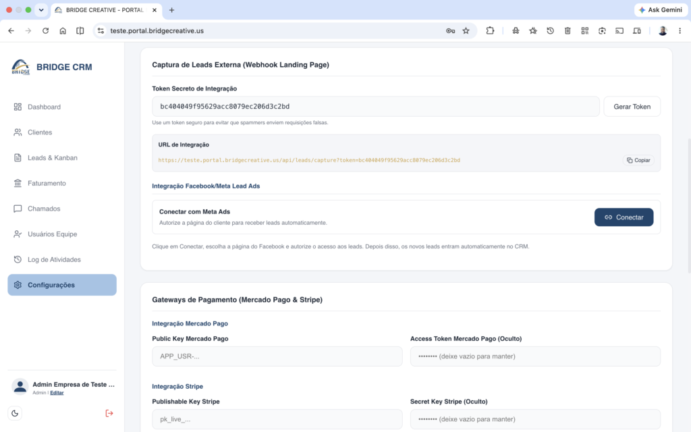Click Integração Stripe heading
Viewport: 691px width, 432px height.
[177, 387]
